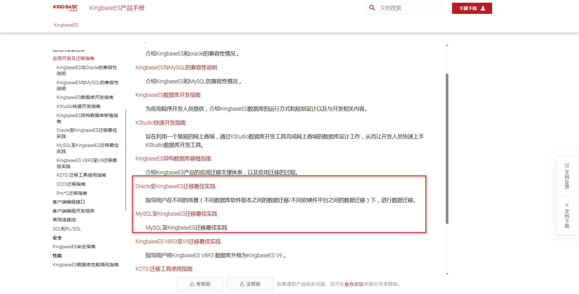Type in the 文档搜索 search field
The height and width of the screenshot is (294, 579).
409,8
